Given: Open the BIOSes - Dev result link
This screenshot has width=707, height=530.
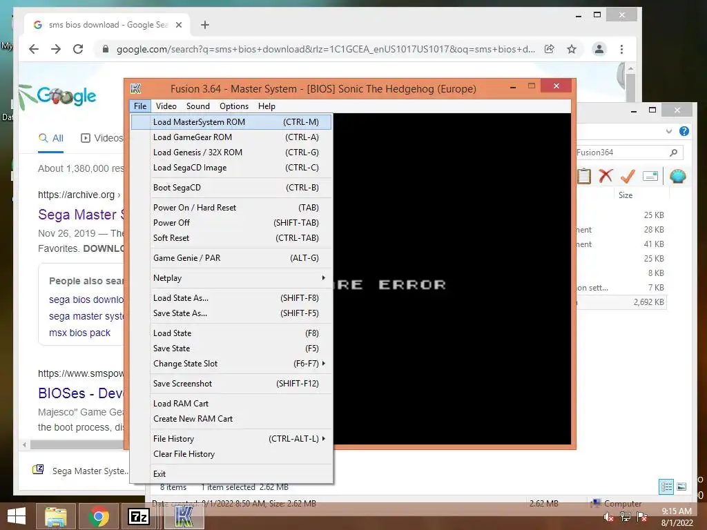Looking at the screenshot, I should (x=81, y=393).
